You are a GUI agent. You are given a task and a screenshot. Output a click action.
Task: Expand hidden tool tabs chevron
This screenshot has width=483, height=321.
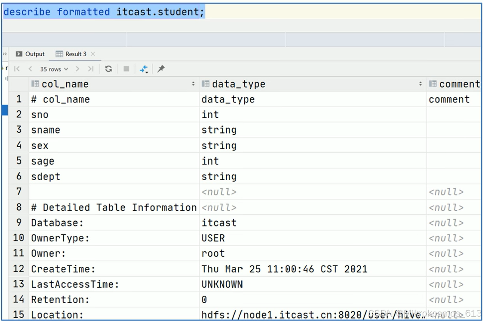point(5,54)
